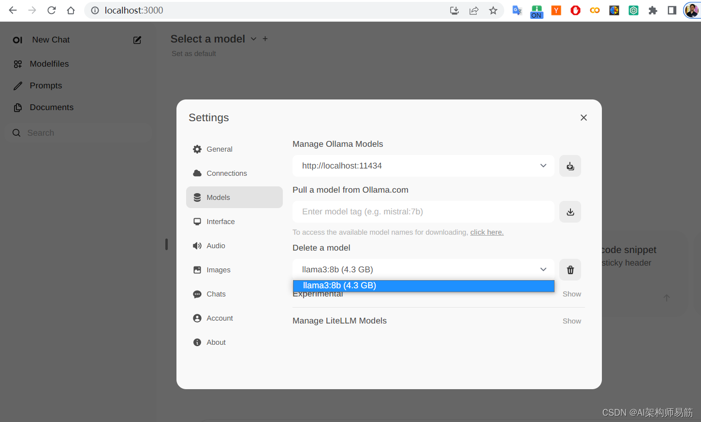Toggle the browser side panel icon

tap(672, 11)
